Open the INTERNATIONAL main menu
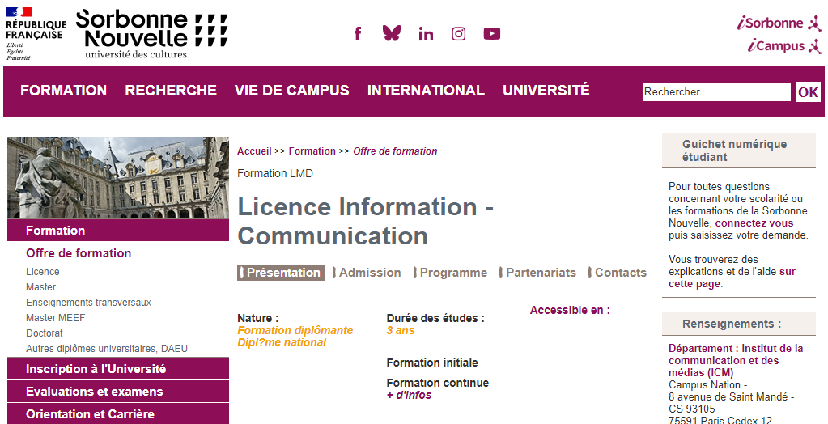The image size is (828, 424). pos(426,91)
